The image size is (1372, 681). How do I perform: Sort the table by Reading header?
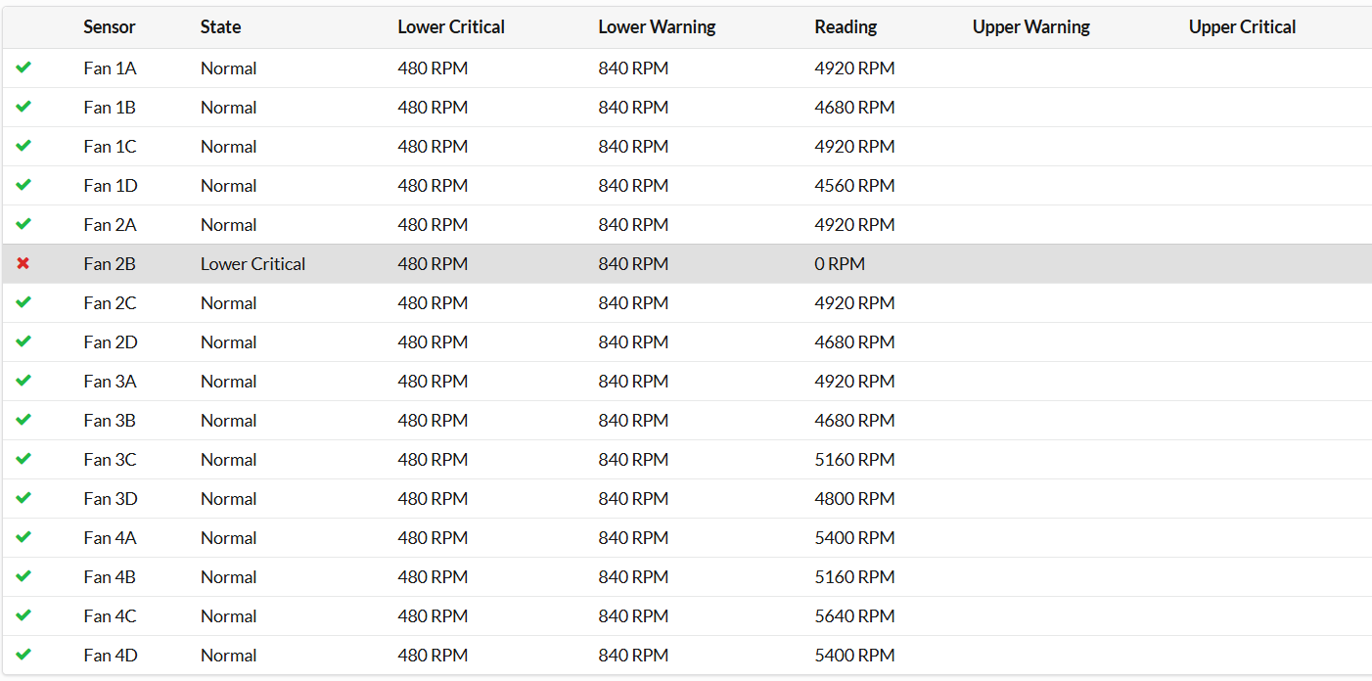click(846, 27)
